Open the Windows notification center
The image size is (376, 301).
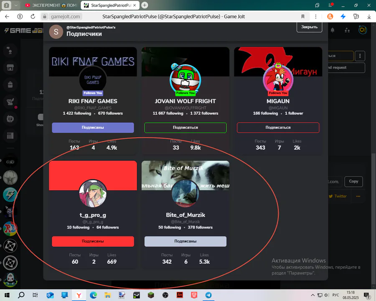(367, 295)
